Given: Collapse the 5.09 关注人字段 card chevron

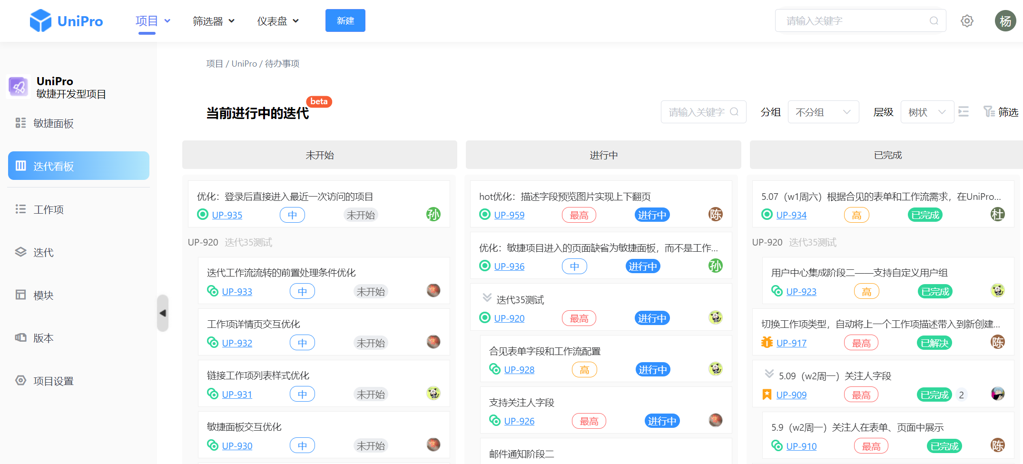Looking at the screenshot, I should 769,374.
